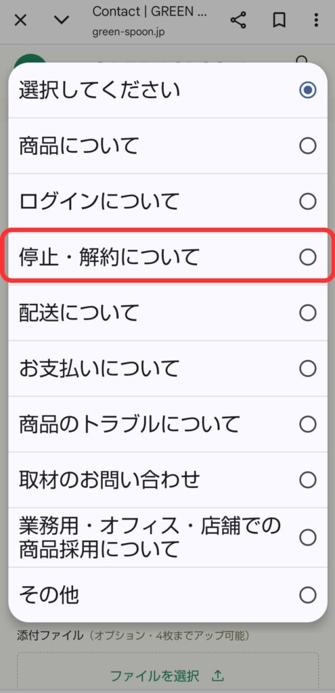Expand the downward chevron in browser toolbar
The width and height of the screenshot is (335, 693).
pos(61,20)
